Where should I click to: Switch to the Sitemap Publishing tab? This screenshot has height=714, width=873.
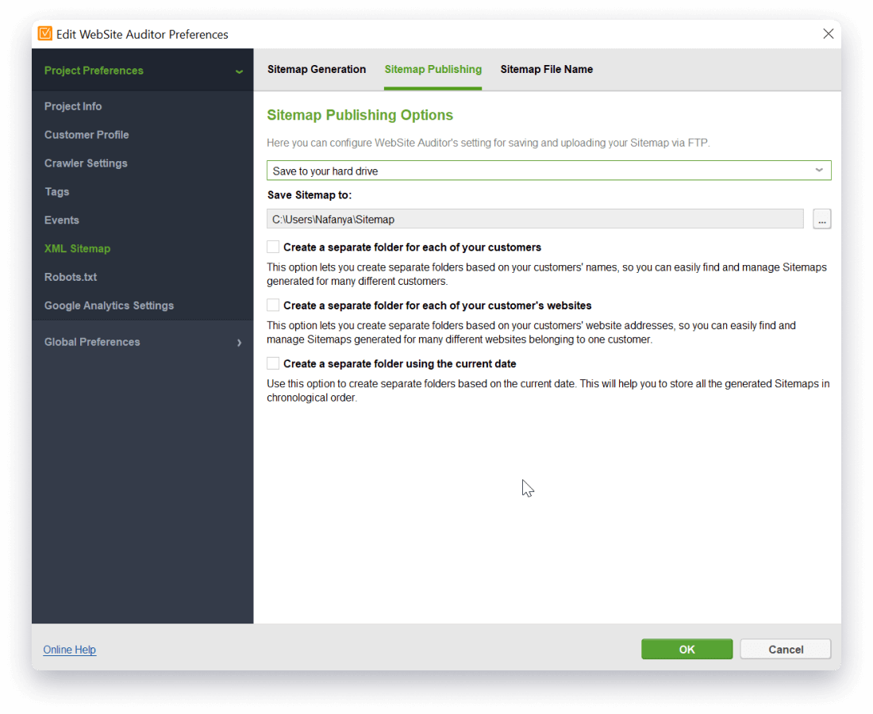click(433, 70)
